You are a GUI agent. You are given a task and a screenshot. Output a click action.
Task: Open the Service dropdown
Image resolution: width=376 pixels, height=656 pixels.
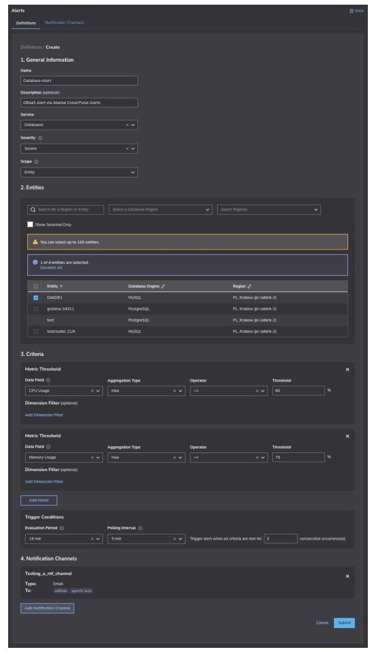click(133, 124)
